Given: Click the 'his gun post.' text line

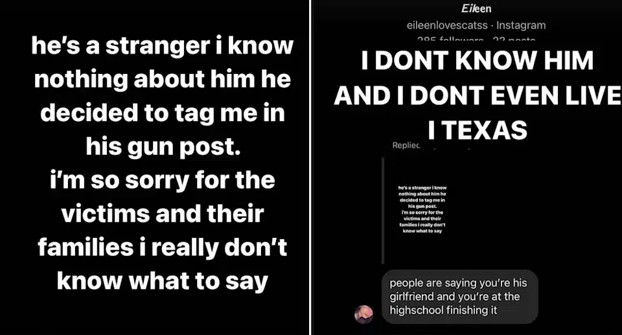Looking at the screenshot, I should click(163, 147).
